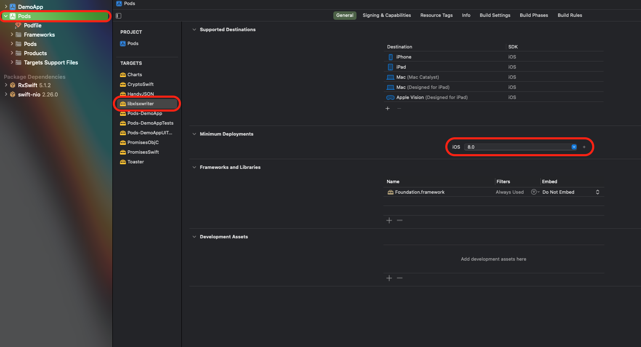The width and height of the screenshot is (641, 347).
Task: Click the Mac Catalyst destination icon
Action: tap(390, 77)
